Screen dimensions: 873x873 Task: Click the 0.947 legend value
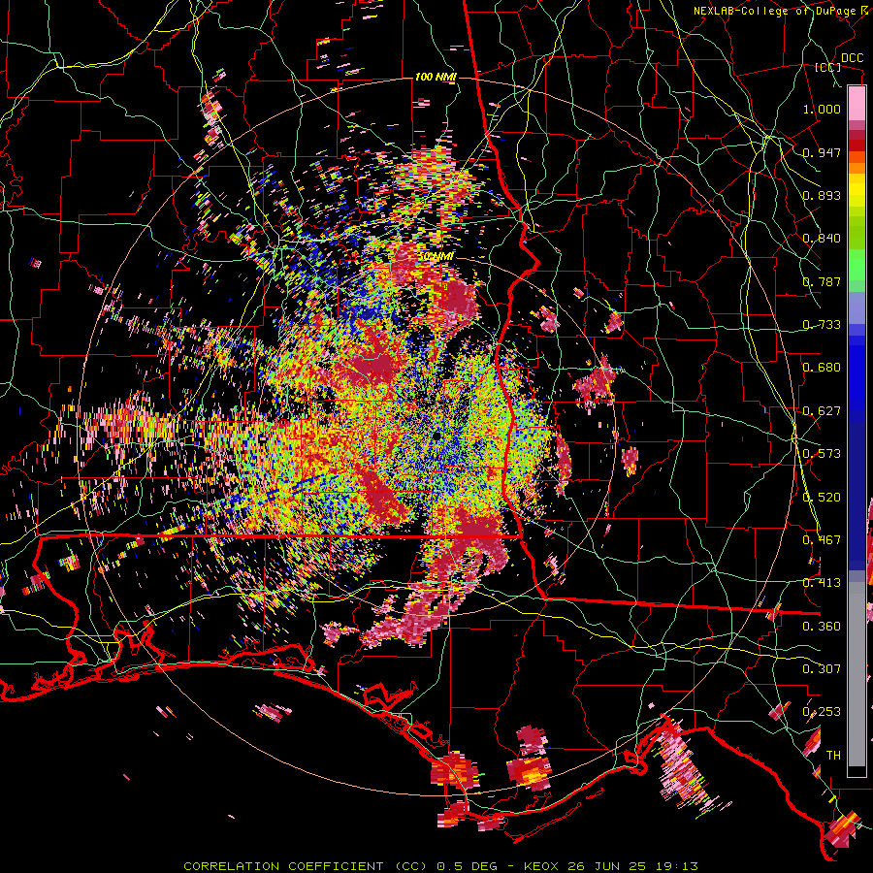pos(822,152)
